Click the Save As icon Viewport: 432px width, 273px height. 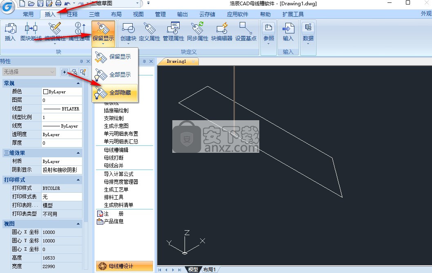pos(49,4)
